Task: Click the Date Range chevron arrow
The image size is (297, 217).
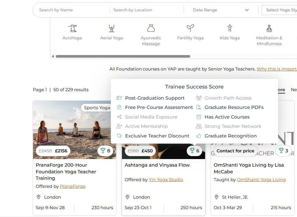Action: (x=247, y=10)
